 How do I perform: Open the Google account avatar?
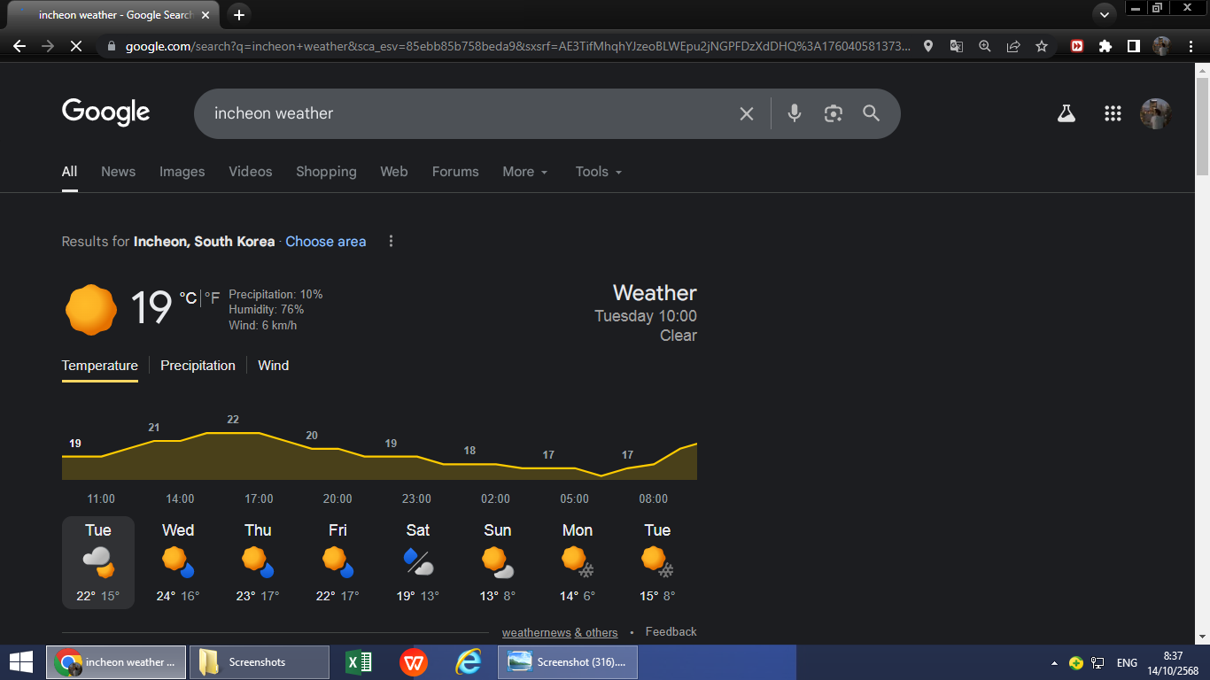(x=1155, y=113)
